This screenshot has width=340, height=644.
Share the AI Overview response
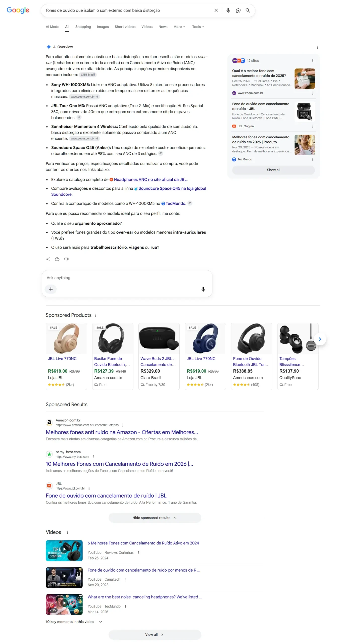pyautogui.click(x=48, y=259)
